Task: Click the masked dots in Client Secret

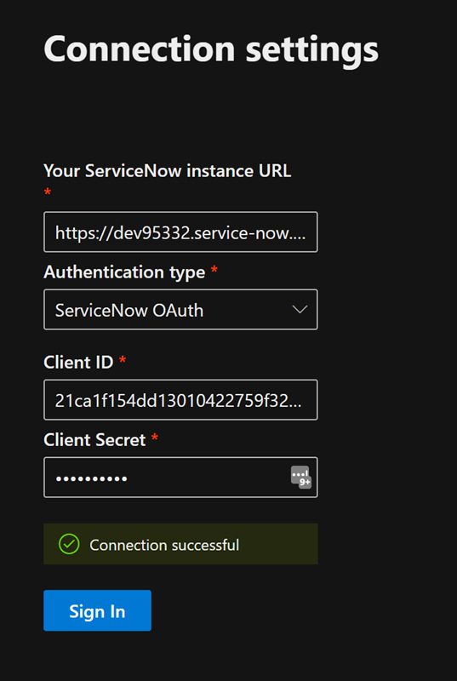Action: [92, 478]
